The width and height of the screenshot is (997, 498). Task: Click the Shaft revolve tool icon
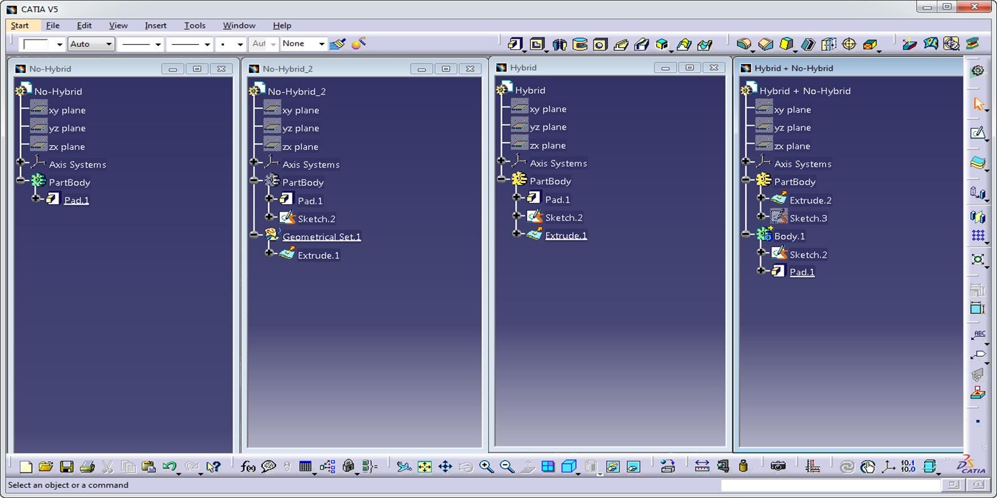click(x=559, y=44)
